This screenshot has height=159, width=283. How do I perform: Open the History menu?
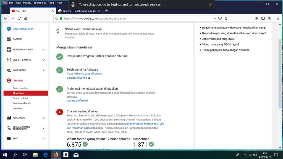tap(27, 3)
